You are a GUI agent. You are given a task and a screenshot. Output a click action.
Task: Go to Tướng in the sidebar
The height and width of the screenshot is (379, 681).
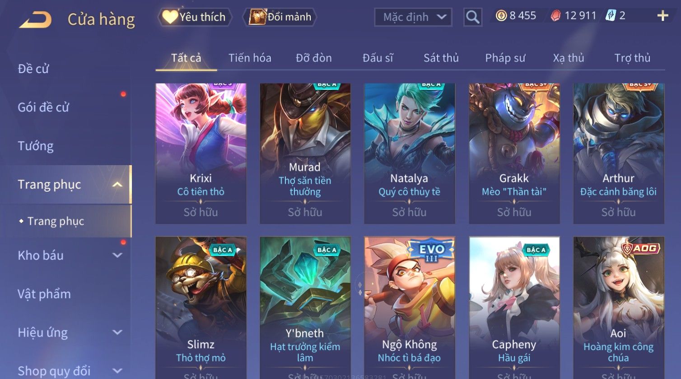[36, 146]
